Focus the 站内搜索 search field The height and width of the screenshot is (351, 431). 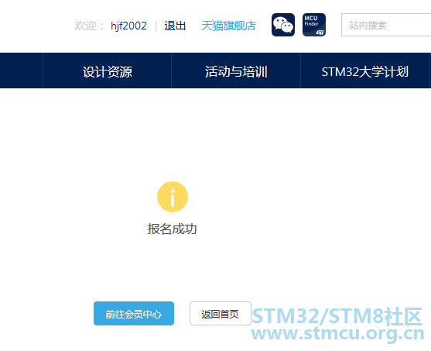[x=386, y=25]
